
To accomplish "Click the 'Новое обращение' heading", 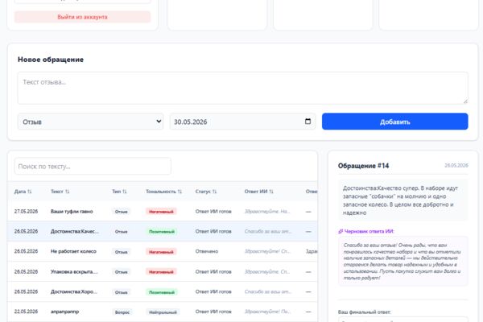I will (x=51, y=60).
